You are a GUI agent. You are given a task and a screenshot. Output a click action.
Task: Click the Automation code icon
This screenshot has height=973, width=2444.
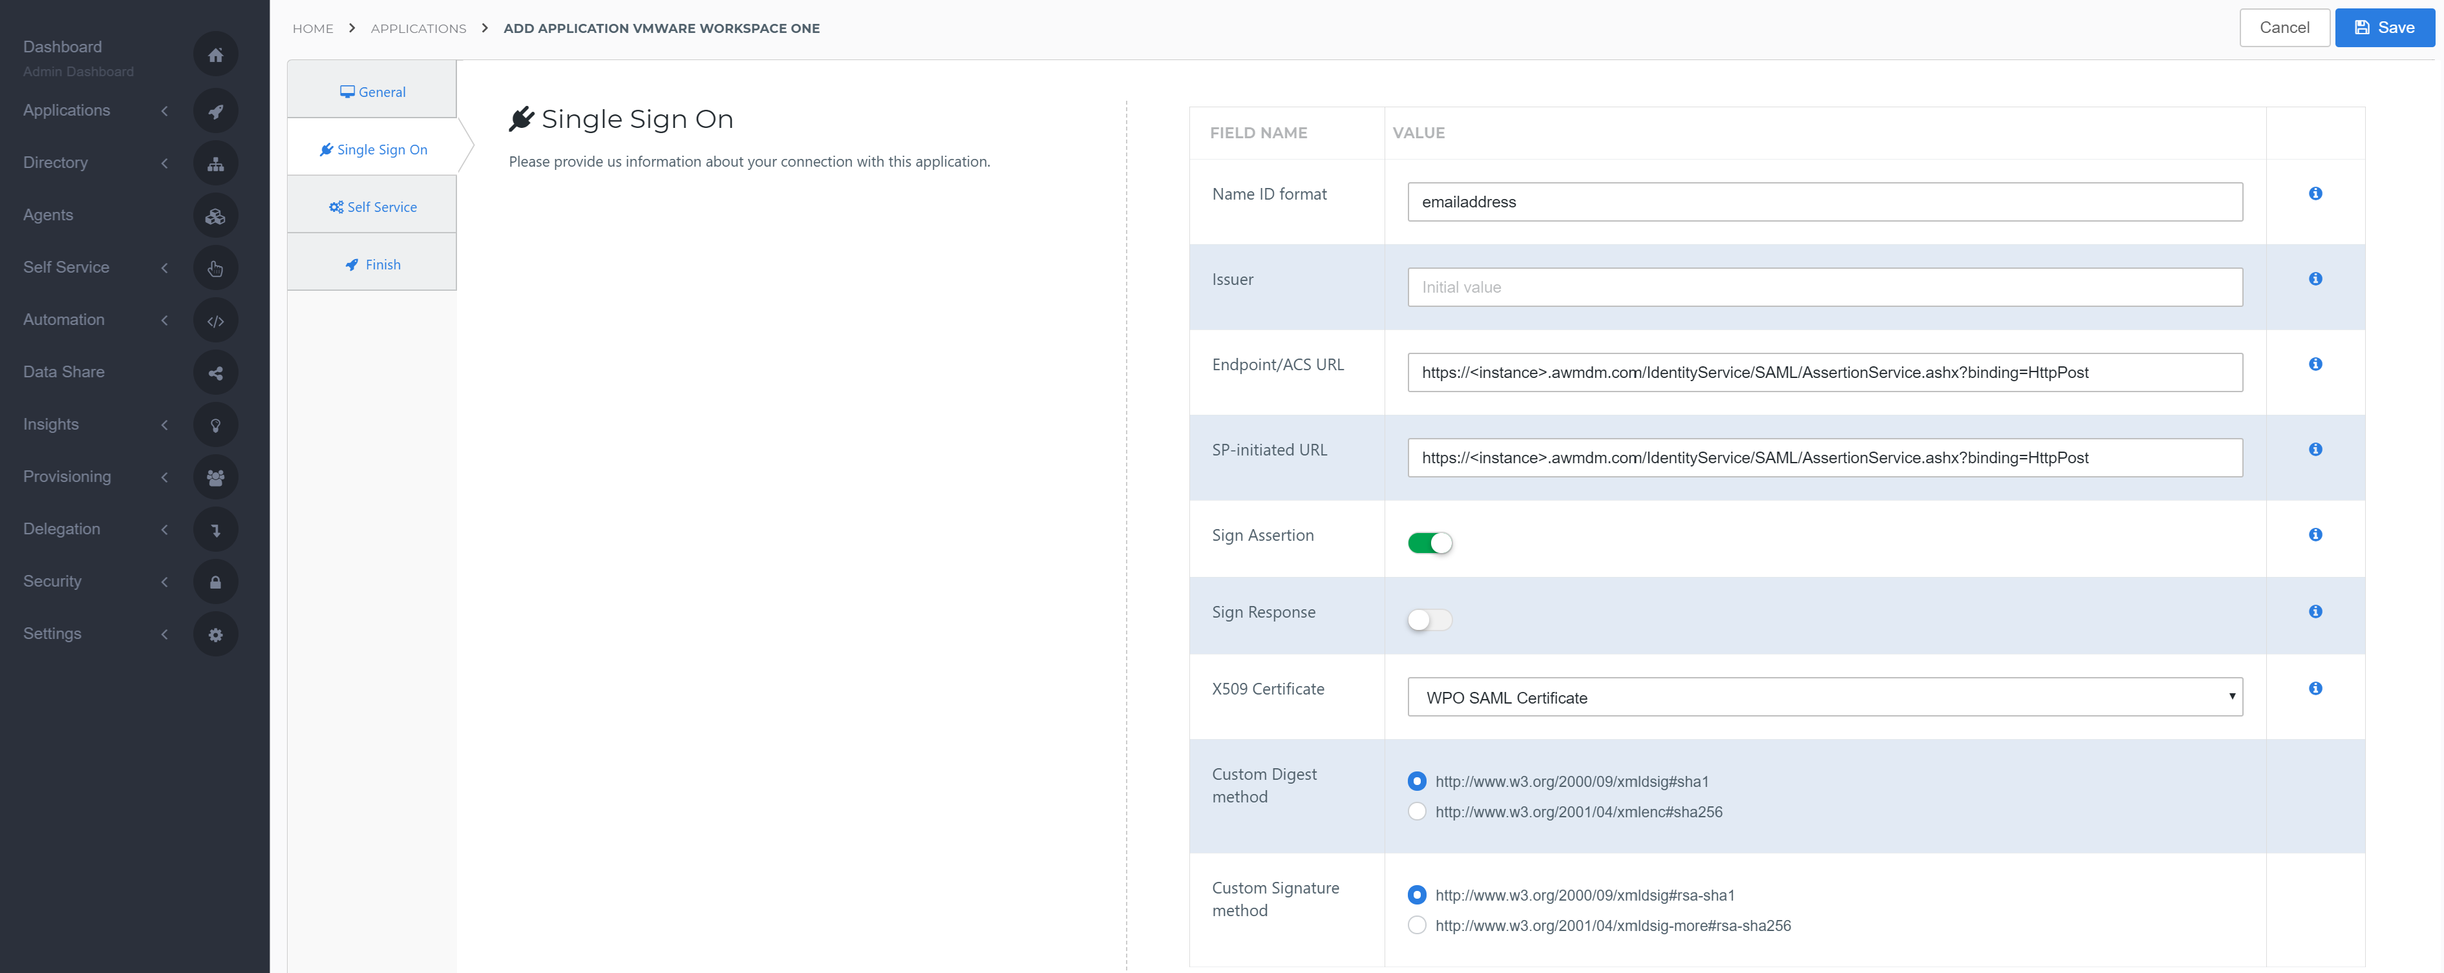coord(215,320)
